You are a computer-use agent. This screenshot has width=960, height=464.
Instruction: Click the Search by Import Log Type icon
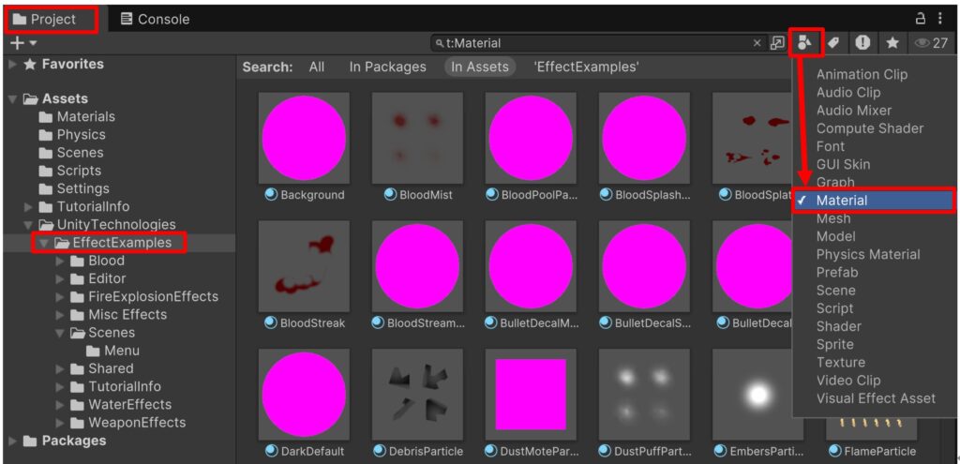click(862, 42)
